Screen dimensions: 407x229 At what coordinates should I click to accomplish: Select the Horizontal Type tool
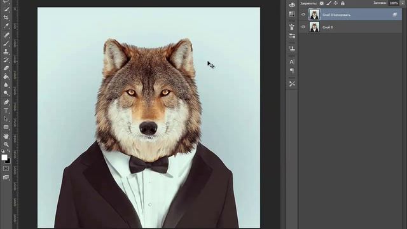click(6, 111)
